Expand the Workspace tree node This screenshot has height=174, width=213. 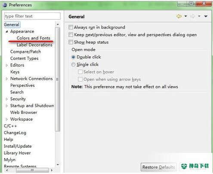[x=6, y=119]
